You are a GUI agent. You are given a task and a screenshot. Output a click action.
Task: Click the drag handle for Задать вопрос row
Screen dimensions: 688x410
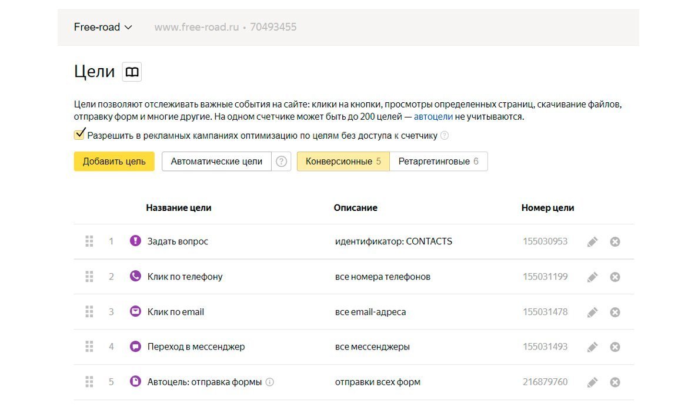pos(89,241)
